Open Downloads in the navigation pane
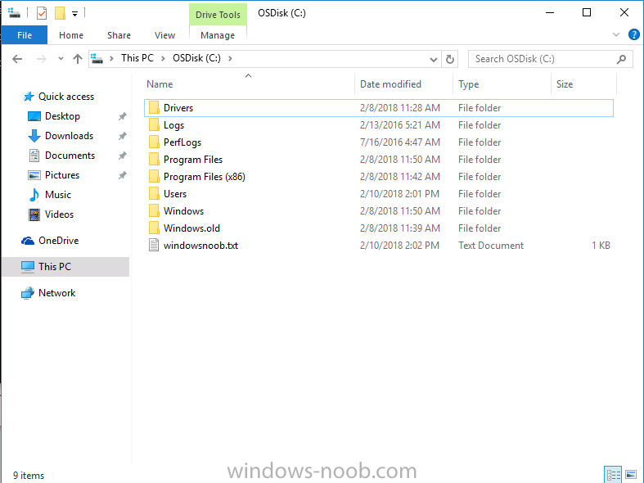This screenshot has height=483, width=644. (x=69, y=136)
